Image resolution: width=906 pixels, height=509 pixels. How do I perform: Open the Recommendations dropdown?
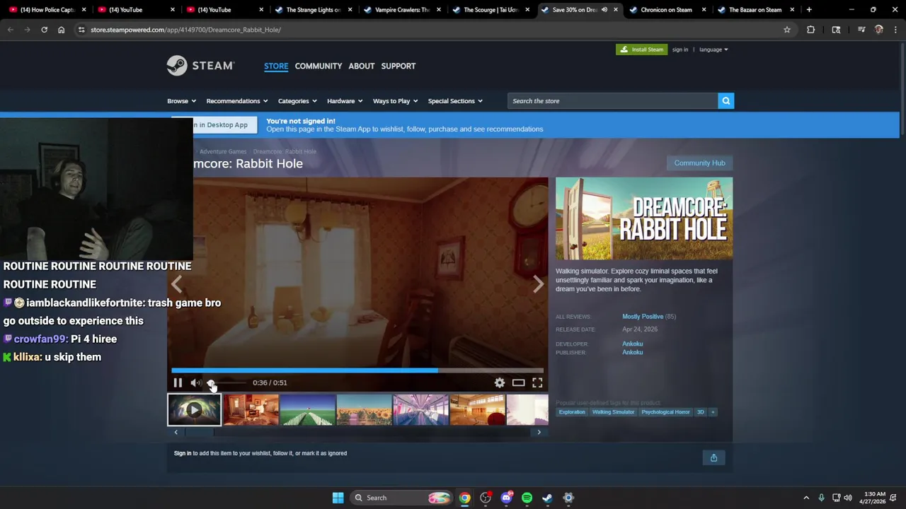tap(237, 101)
